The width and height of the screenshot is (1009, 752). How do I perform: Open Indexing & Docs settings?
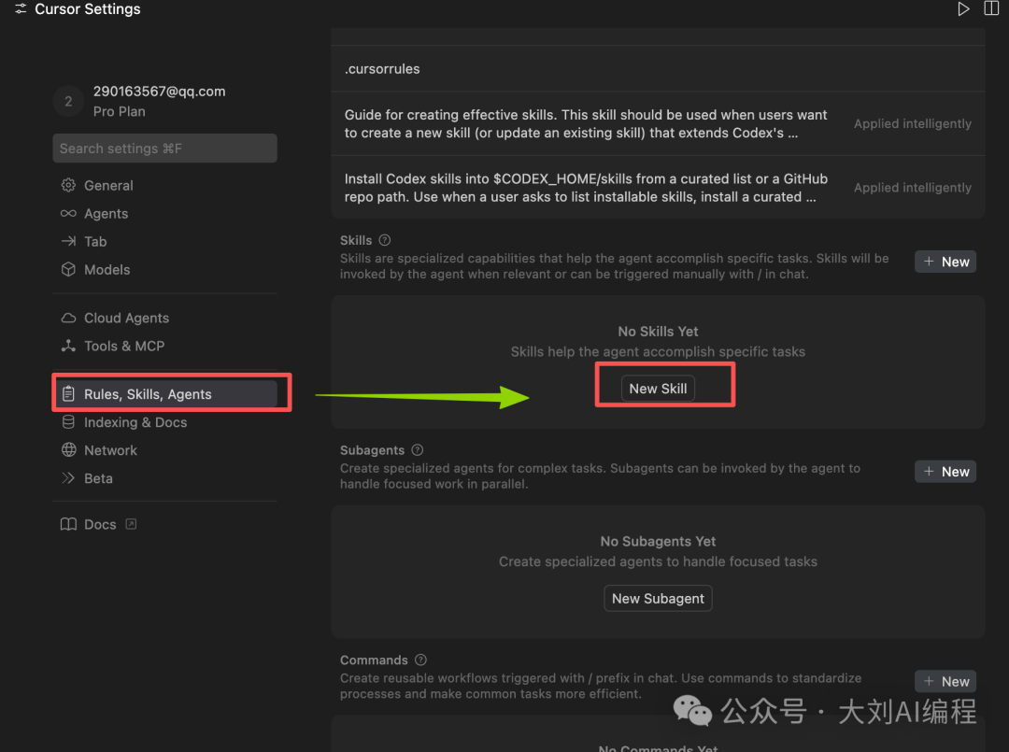click(135, 422)
